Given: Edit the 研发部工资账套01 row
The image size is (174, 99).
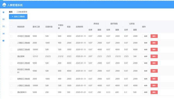Looking at the screenshot, I should coord(146,71).
